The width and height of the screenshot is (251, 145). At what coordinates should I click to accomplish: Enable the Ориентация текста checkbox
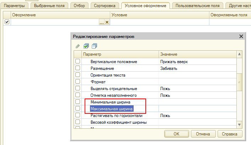78,74
